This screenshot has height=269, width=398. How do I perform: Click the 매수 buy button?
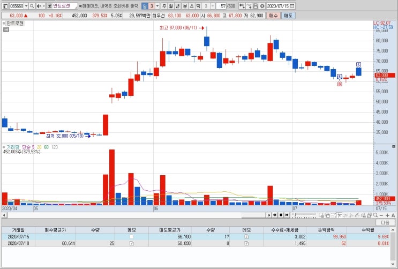pos(273,16)
